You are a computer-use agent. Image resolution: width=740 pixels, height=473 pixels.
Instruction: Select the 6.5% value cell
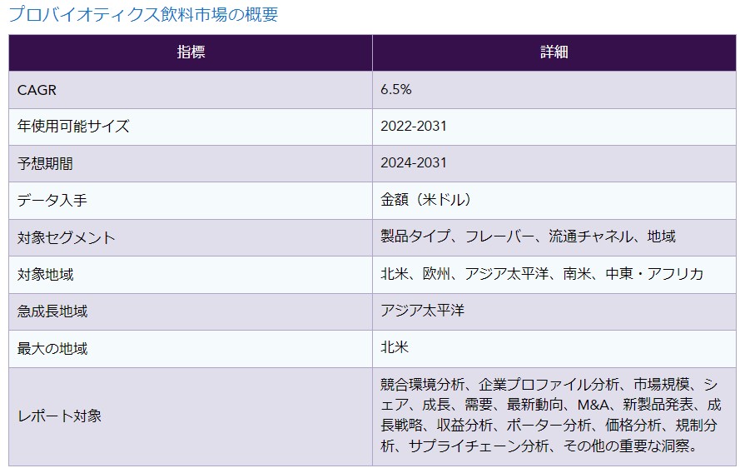tap(554, 90)
